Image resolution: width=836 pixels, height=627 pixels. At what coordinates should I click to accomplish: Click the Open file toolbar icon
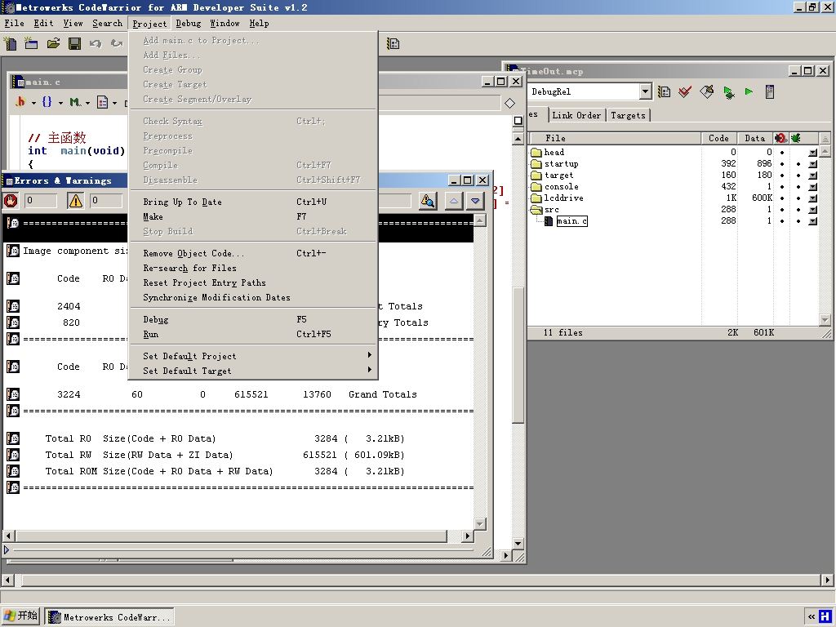click(x=53, y=43)
